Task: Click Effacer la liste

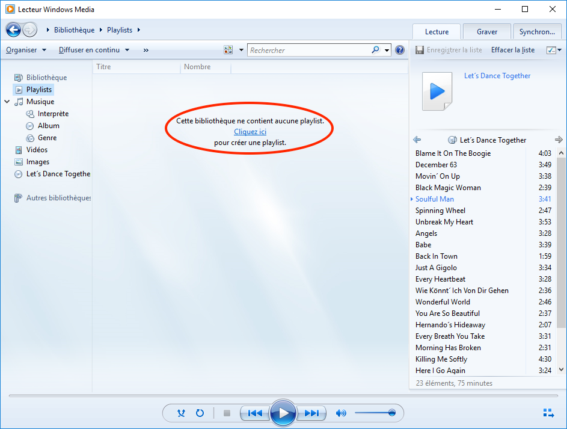Action: (513, 50)
